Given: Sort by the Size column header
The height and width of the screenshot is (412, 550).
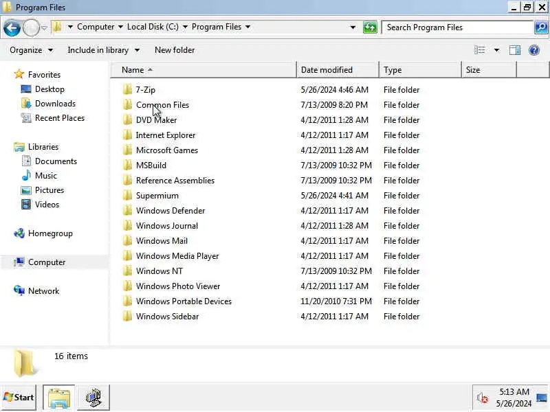Looking at the screenshot, I should (x=489, y=70).
